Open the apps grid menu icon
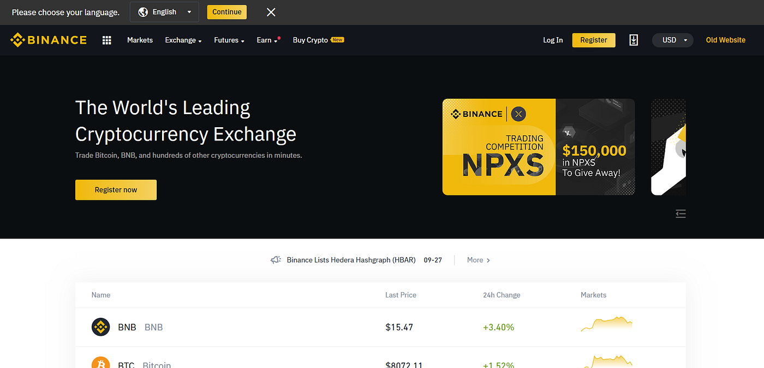The width and height of the screenshot is (764, 368). pyautogui.click(x=107, y=40)
